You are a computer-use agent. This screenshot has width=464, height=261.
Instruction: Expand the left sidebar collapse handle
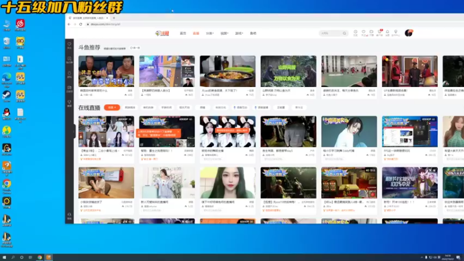[74, 131]
